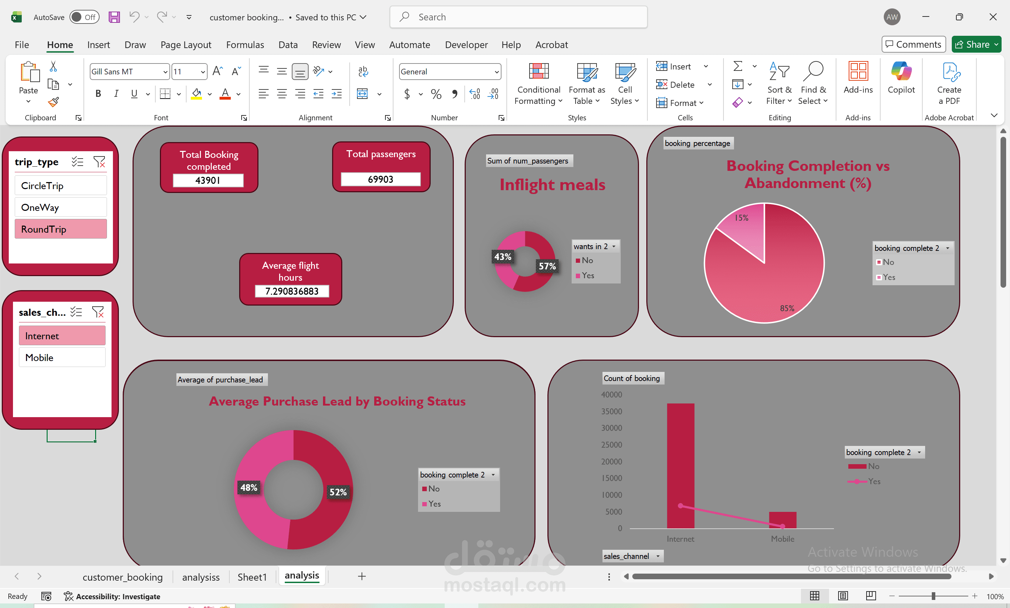
Task: Click the Sum of num_passengers field button
Action: (528, 161)
